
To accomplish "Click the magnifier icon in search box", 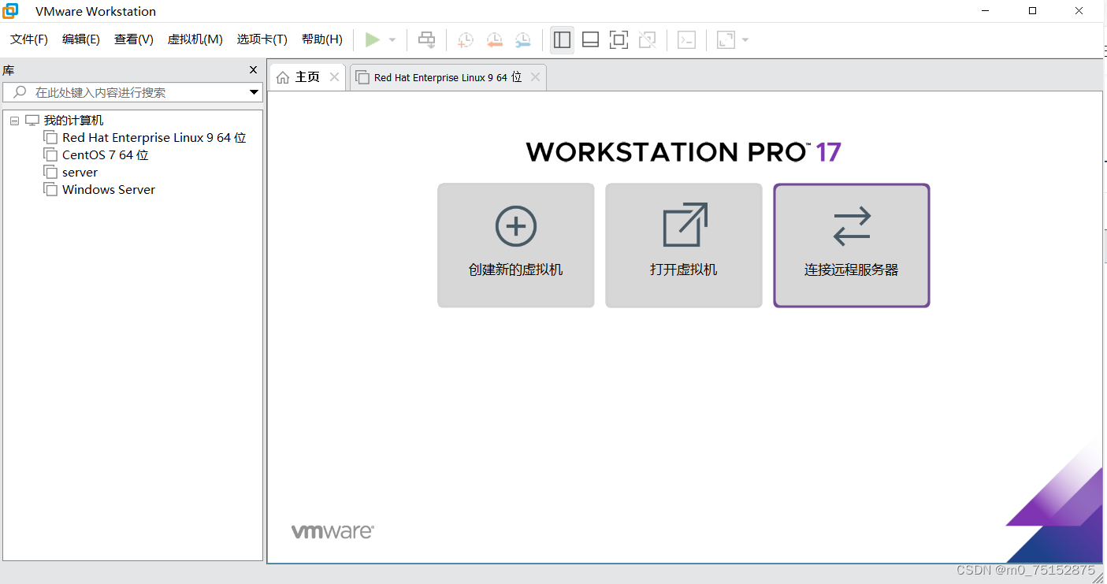I will [x=20, y=92].
